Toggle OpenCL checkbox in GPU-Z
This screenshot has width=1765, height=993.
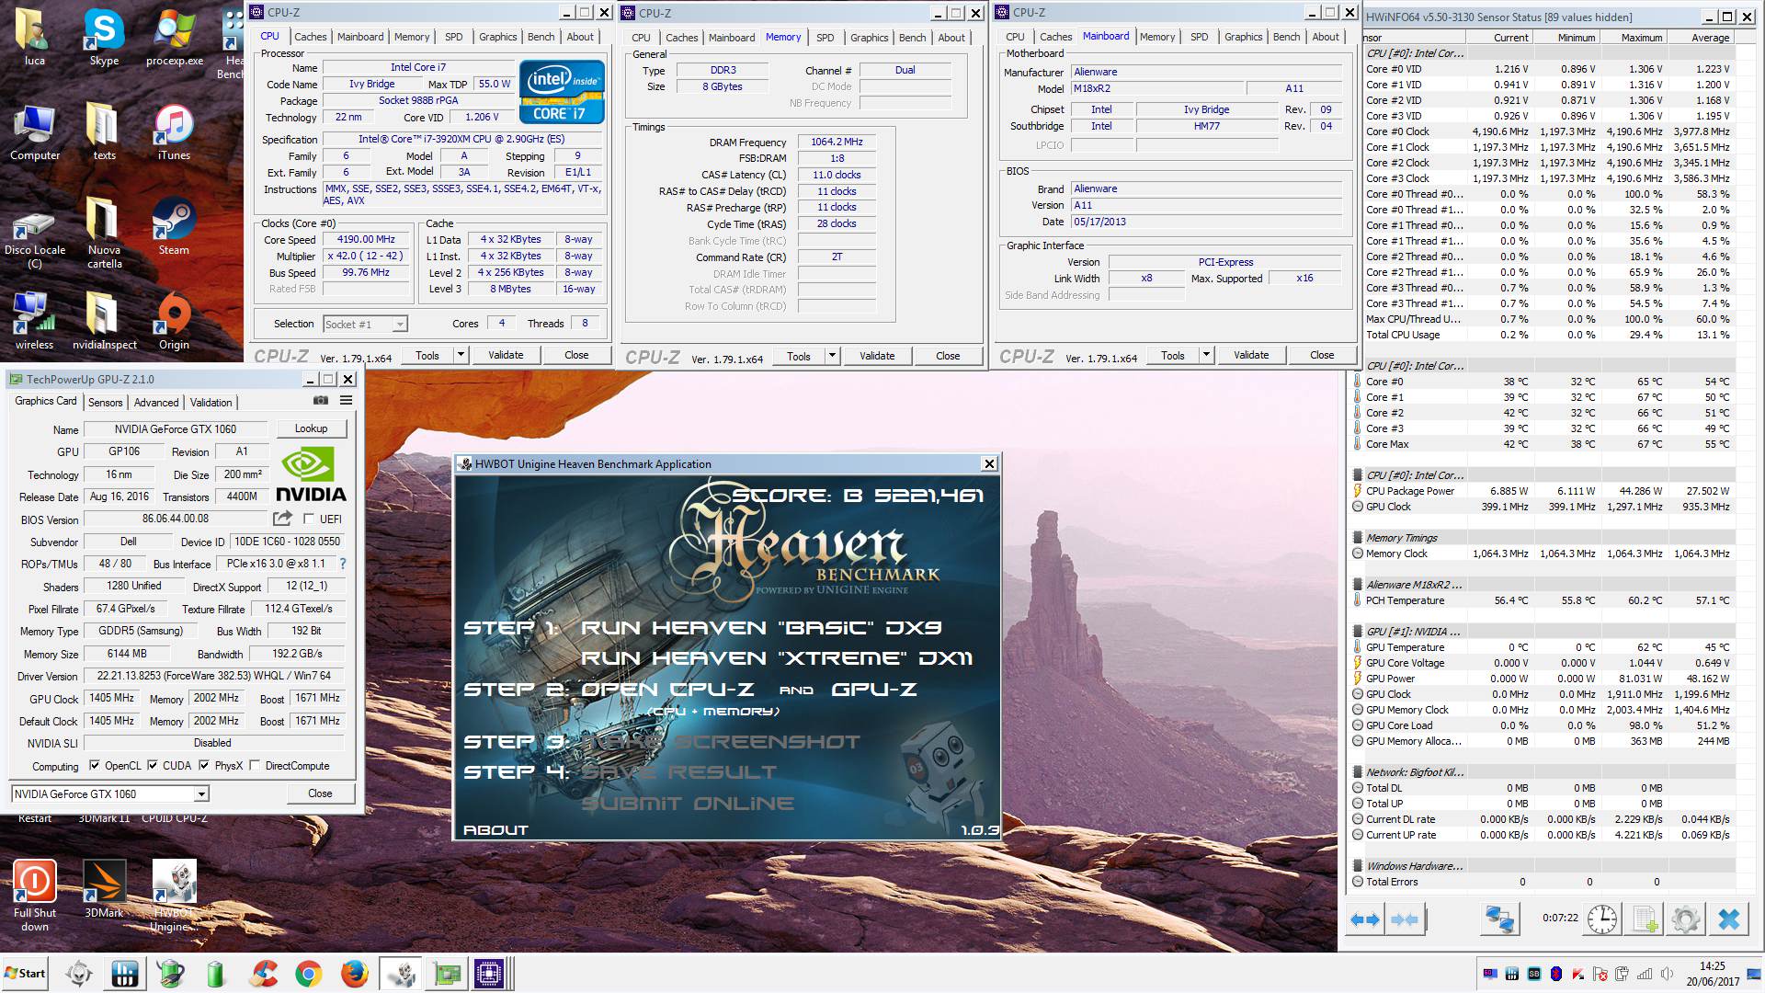[x=95, y=765]
